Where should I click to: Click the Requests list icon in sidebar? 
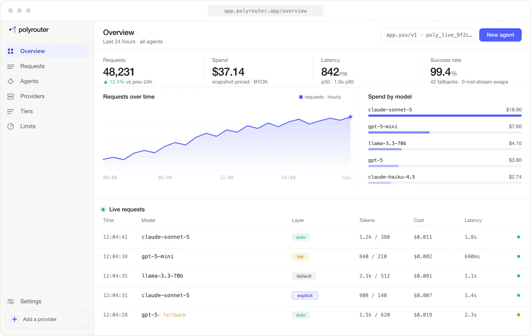pyautogui.click(x=11, y=66)
